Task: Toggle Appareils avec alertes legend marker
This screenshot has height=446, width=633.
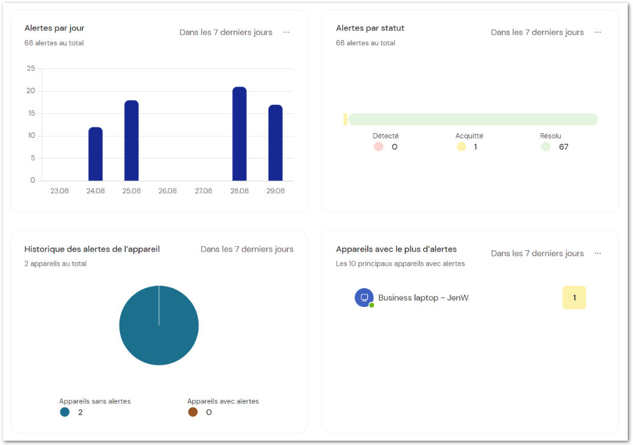Action: click(193, 412)
